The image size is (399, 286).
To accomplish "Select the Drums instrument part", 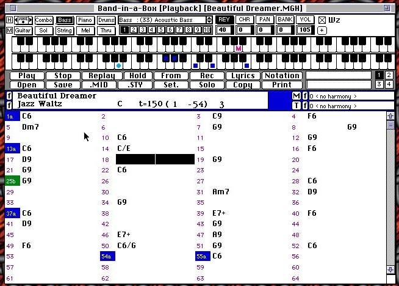I will pyautogui.click(x=106, y=20).
